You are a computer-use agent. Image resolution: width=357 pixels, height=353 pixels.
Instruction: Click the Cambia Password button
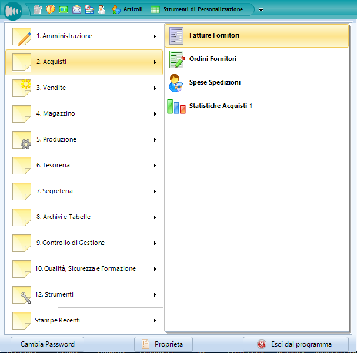coord(47,344)
